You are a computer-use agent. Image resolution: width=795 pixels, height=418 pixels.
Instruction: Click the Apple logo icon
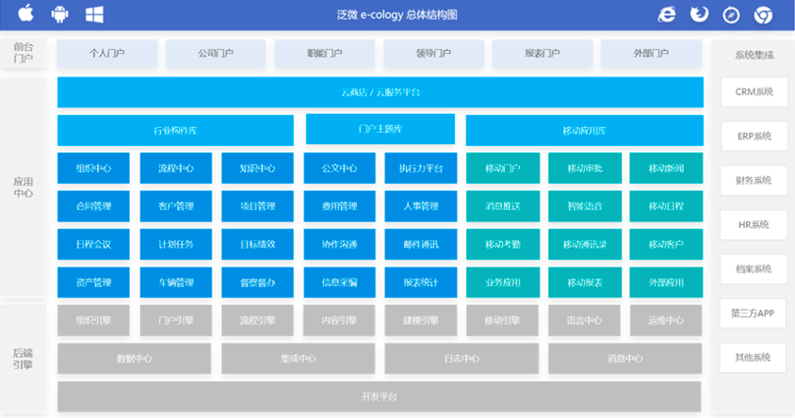pos(25,14)
